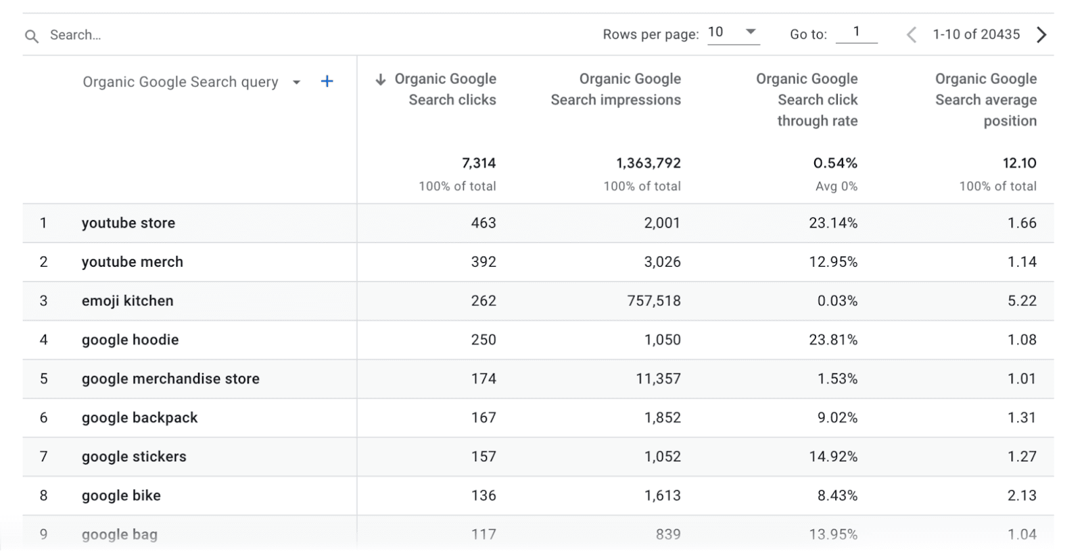Open the Rows per page dropdown
1082x551 pixels.
(734, 32)
